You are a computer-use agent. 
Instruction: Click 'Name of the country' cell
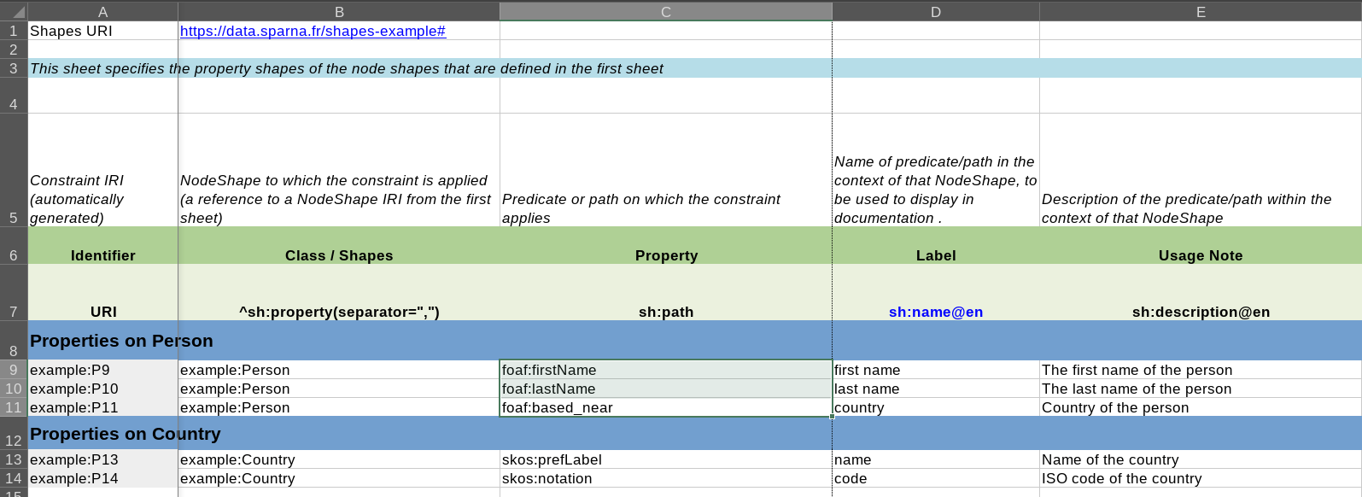[x=1201, y=459]
